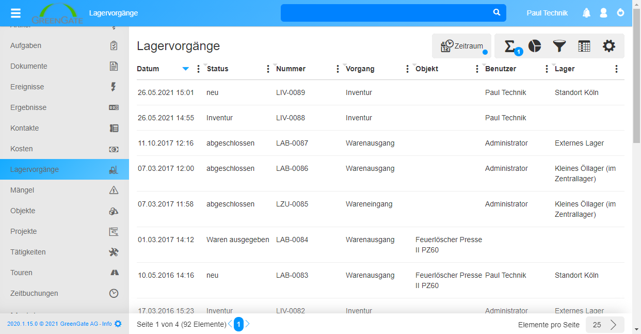Image resolution: width=641 pixels, height=334 pixels.
Task: Open the funnel filter icon
Action: [559, 46]
